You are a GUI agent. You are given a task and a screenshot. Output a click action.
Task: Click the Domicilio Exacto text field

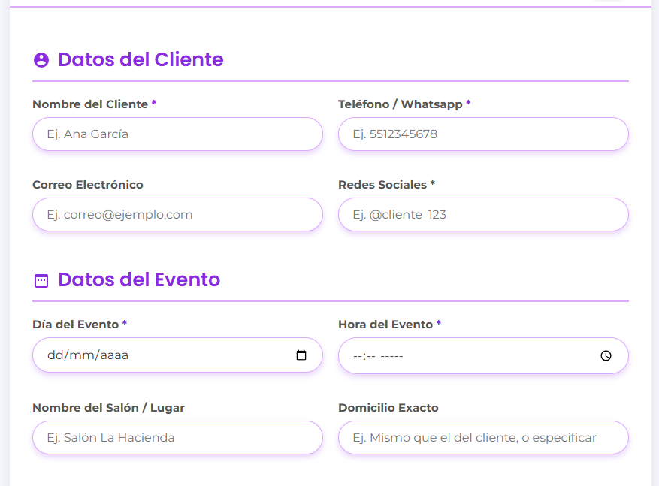tap(483, 438)
